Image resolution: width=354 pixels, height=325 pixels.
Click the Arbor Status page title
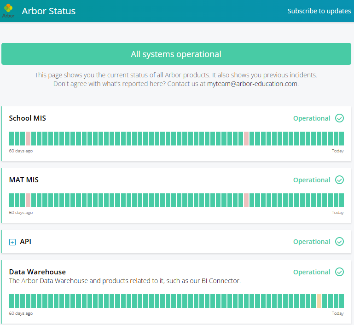pos(48,11)
